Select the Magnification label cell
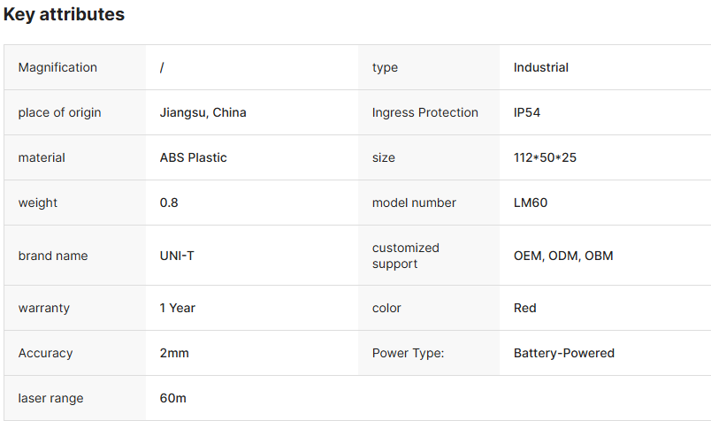Viewport: 711px width, 421px height. click(57, 67)
